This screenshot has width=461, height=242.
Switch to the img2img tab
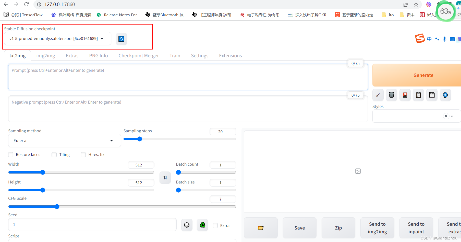point(46,55)
